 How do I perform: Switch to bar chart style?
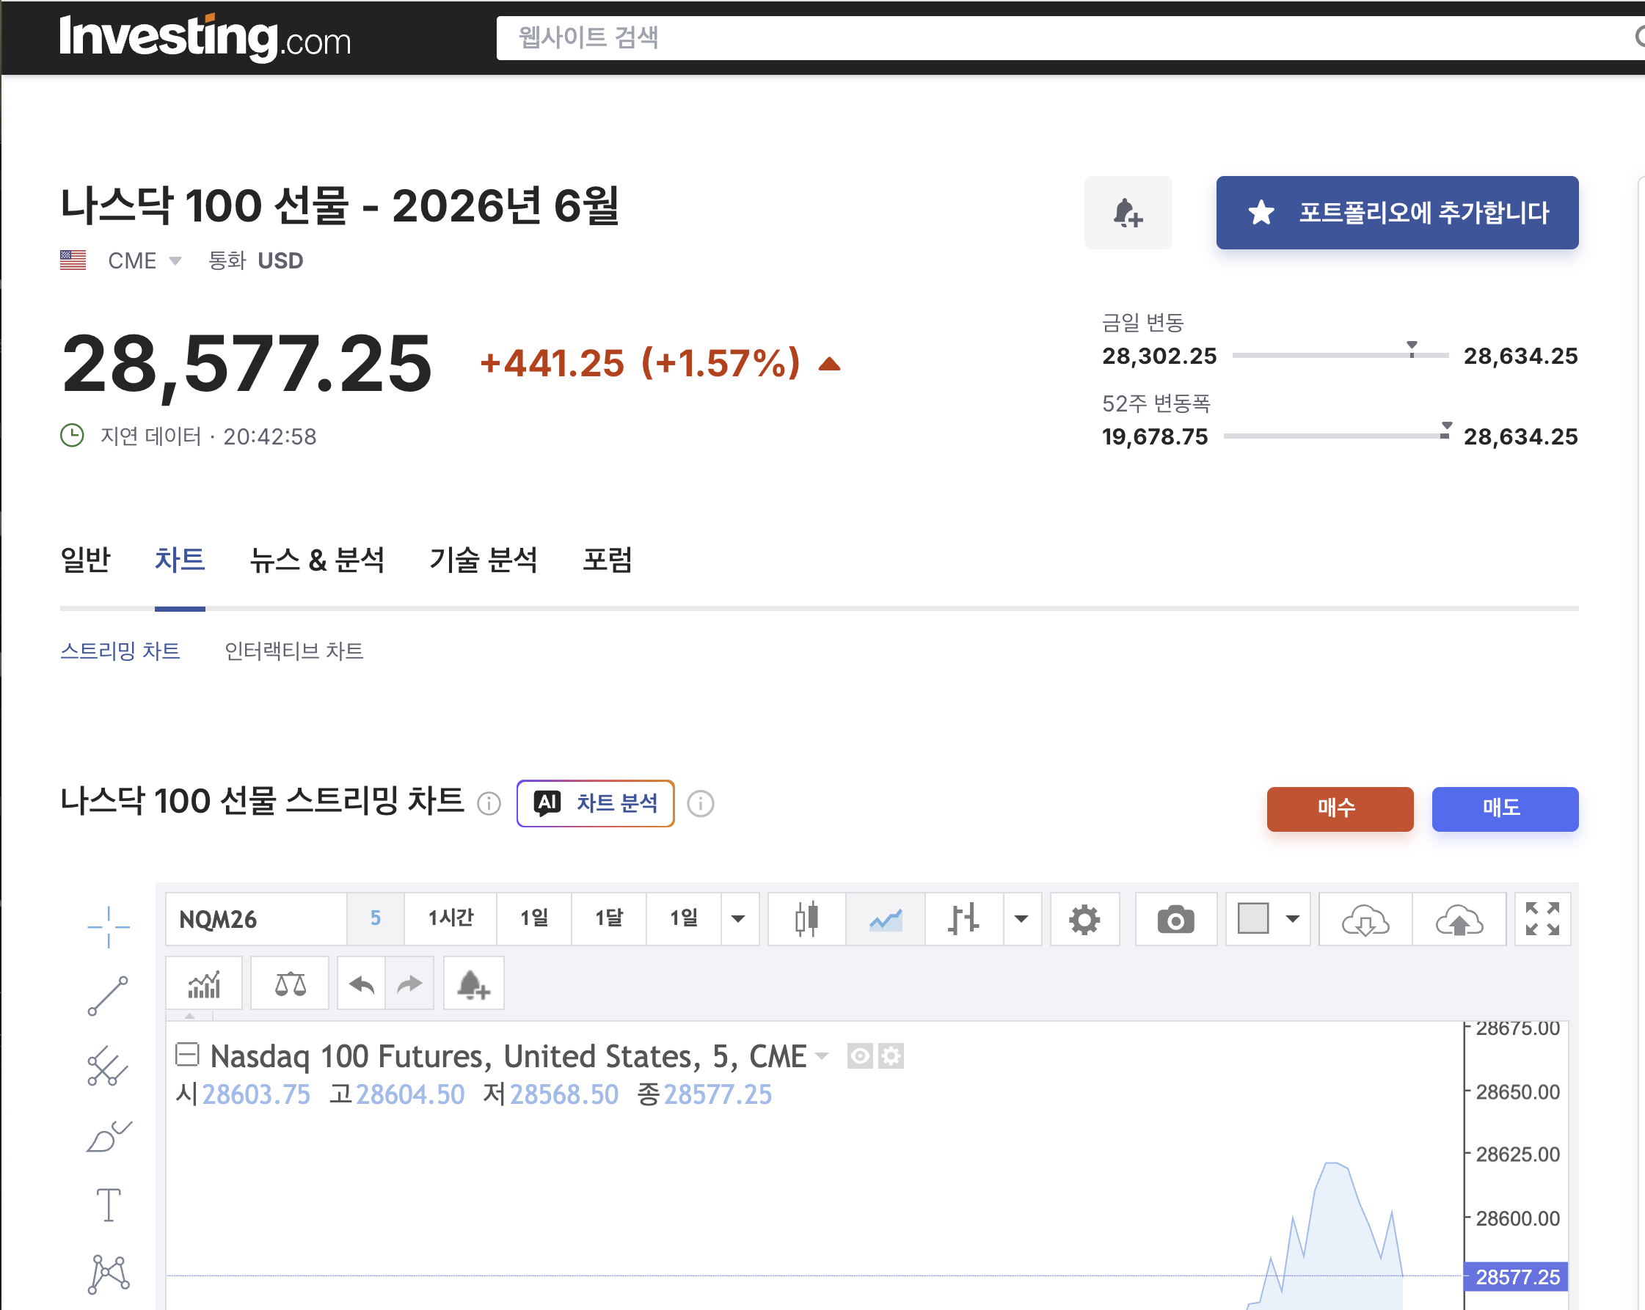(963, 918)
